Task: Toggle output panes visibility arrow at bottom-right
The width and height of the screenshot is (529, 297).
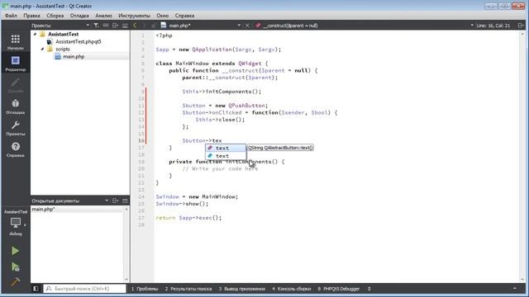Action: (514, 289)
